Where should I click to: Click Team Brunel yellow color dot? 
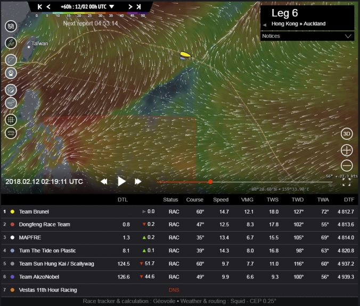pos(12,211)
